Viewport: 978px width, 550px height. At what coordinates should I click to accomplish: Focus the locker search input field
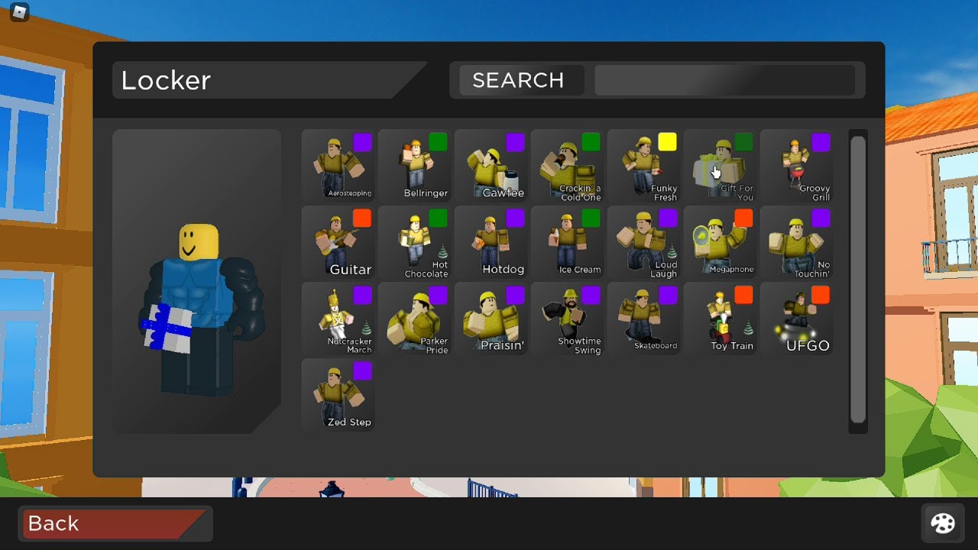(x=724, y=80)
